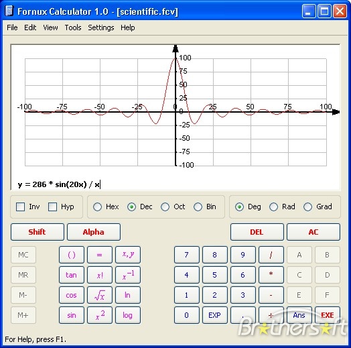
Task: Click the EXP button
Action: point(214,315)
